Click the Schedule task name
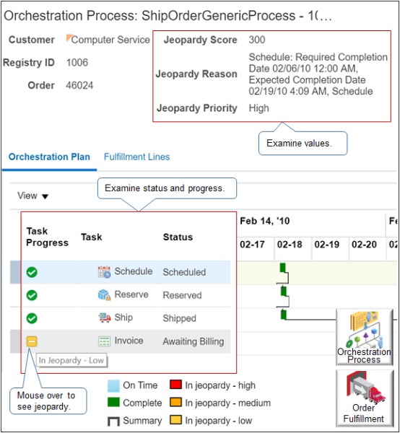 click(x=134, y=271)
